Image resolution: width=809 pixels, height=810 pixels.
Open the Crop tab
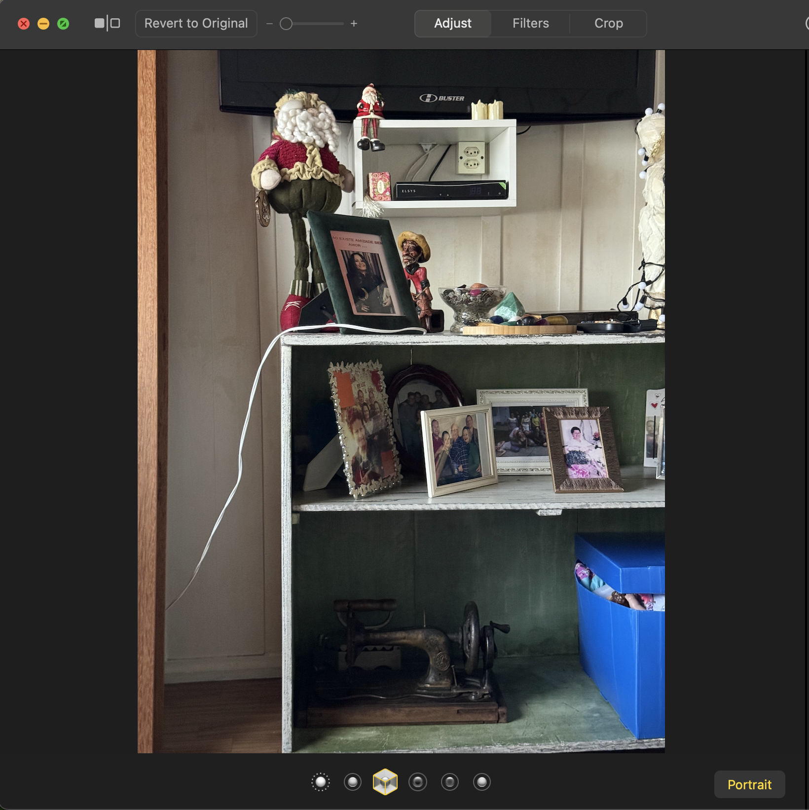(x=609, y=23)
